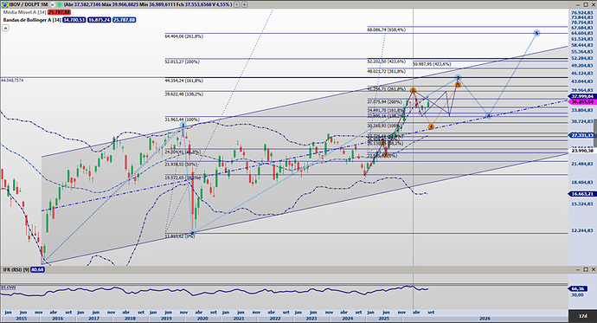Select the Fibonacci label 39.622,48 (138,2%)
Screen dimensions: 597x323
(184, 94)
